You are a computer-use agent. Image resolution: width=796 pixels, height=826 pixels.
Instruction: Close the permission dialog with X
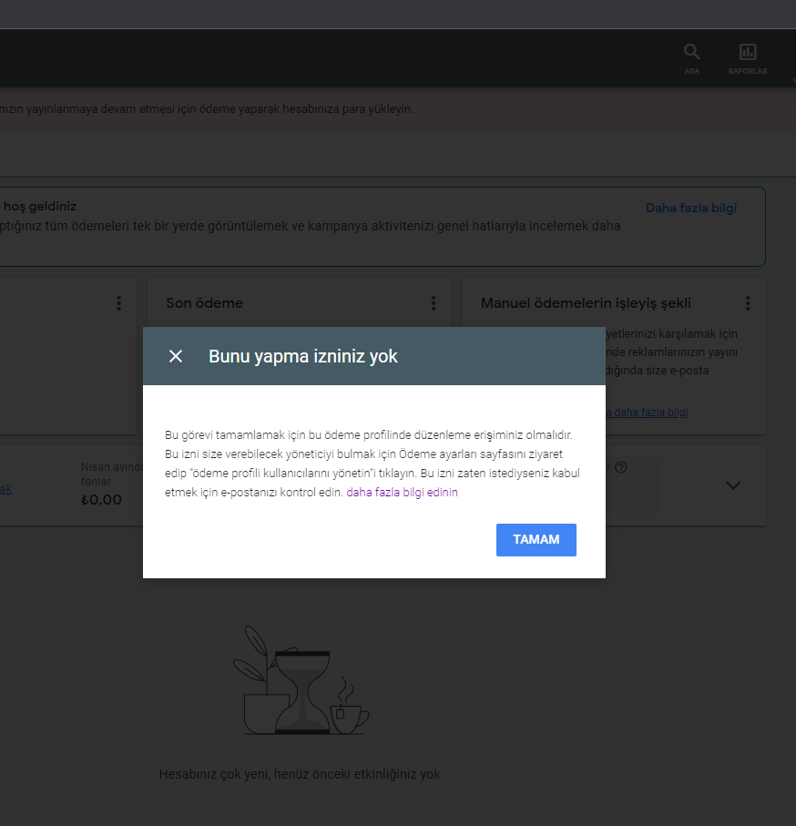pos(176,357)
